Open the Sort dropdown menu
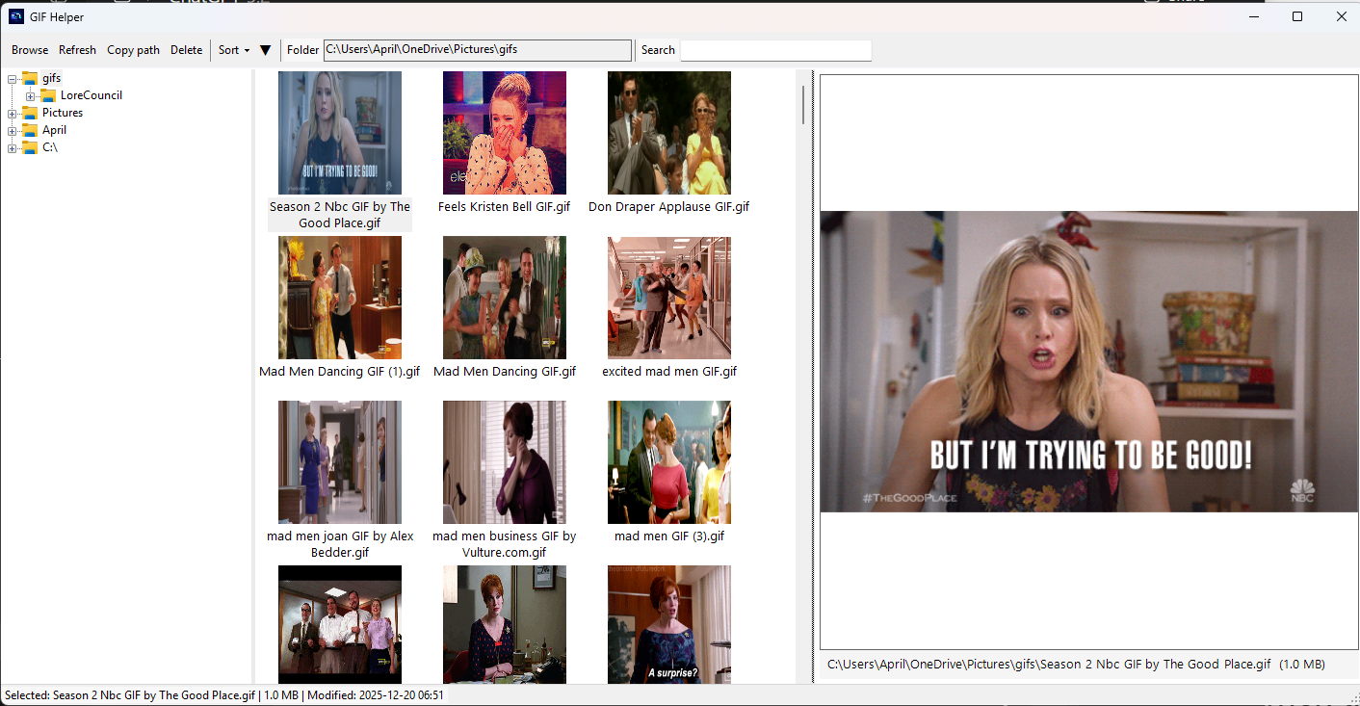Screen dimensions: 1360x706 [233, 50]
